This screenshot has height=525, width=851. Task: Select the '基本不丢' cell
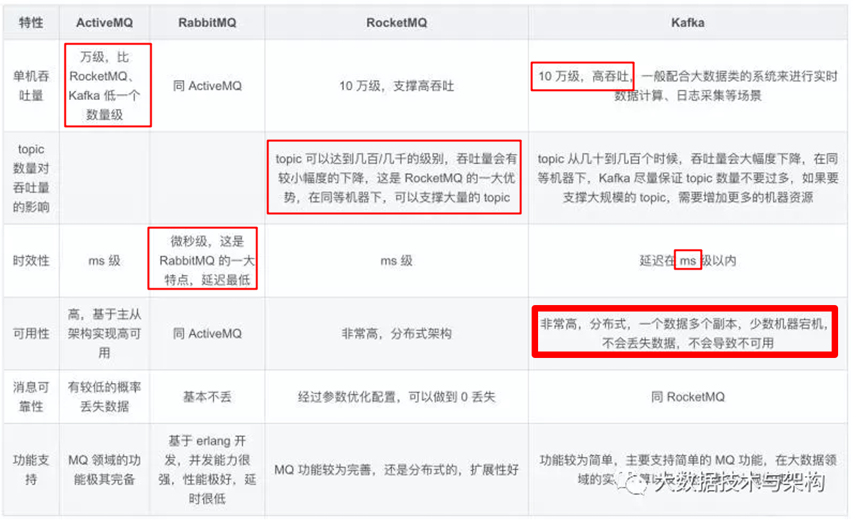[207, 397]
